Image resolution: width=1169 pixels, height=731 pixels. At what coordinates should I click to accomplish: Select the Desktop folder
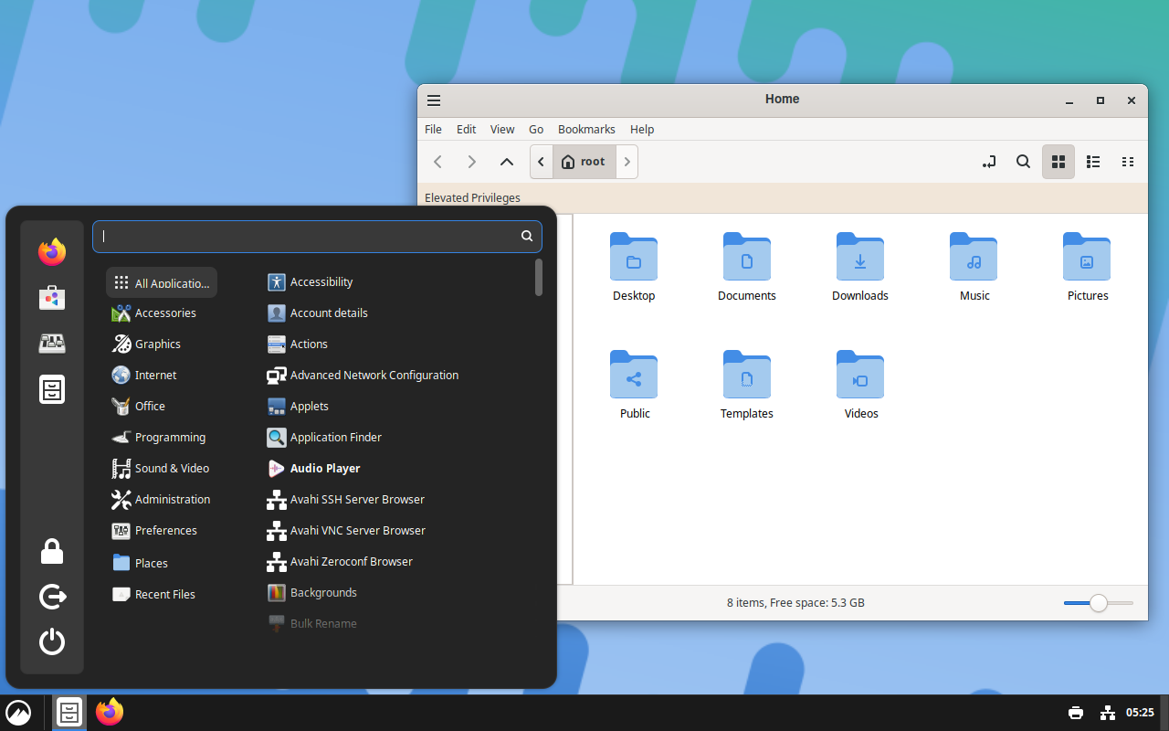click(634, 268)
